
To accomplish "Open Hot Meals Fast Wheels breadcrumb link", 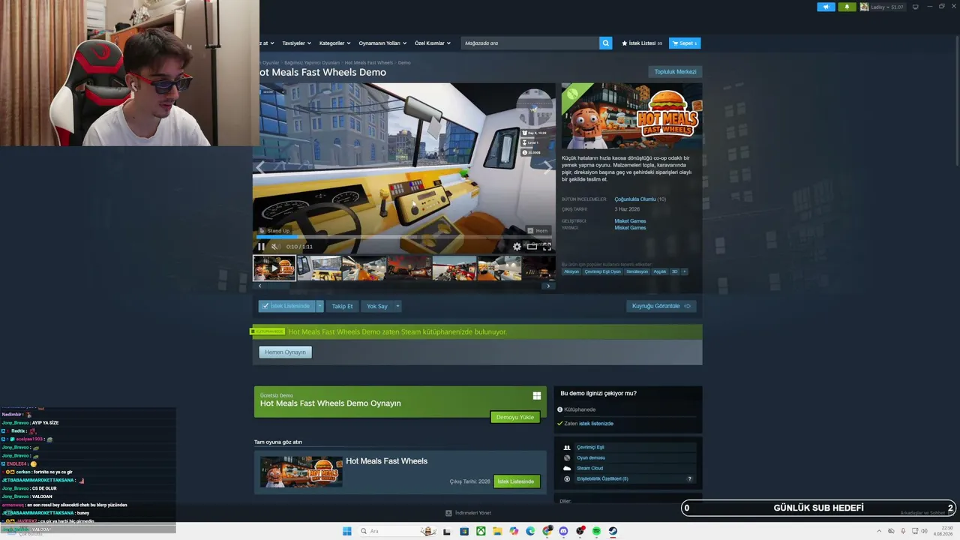I will click(369, 63).
